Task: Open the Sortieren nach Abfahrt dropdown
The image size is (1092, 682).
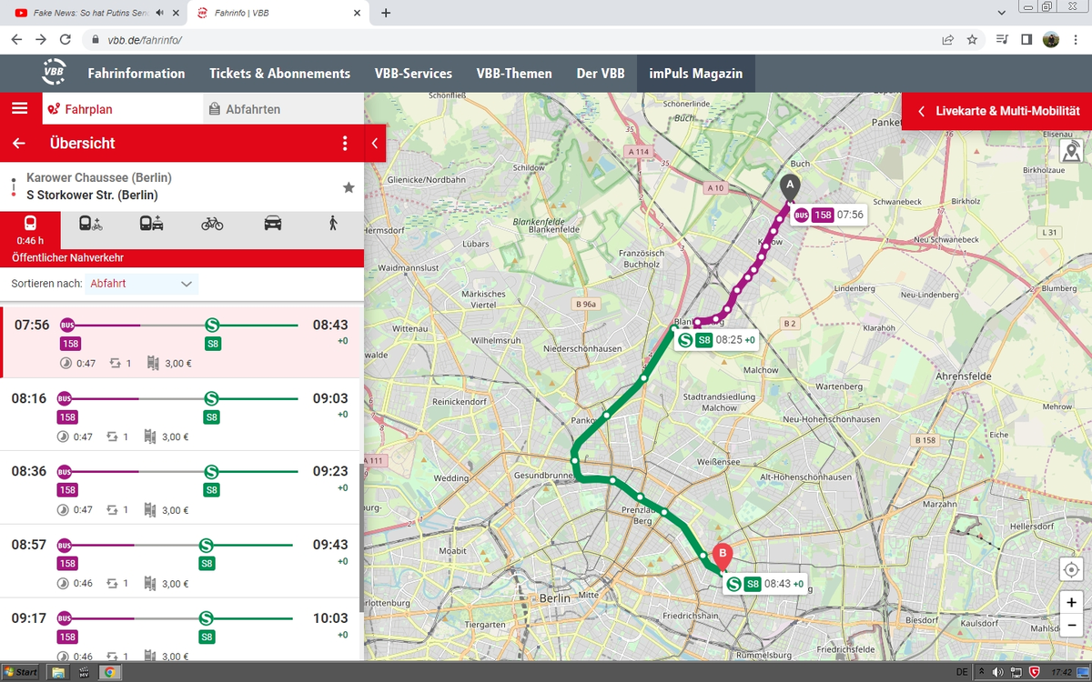Action: coord(141,284)
